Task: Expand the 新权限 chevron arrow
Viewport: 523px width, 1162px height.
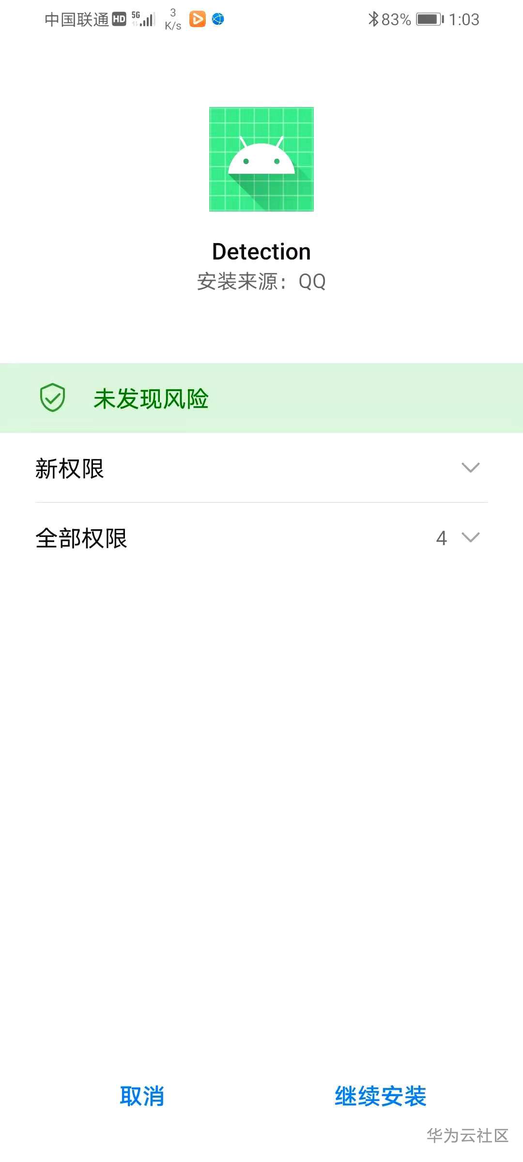Action: pos(470,468)
